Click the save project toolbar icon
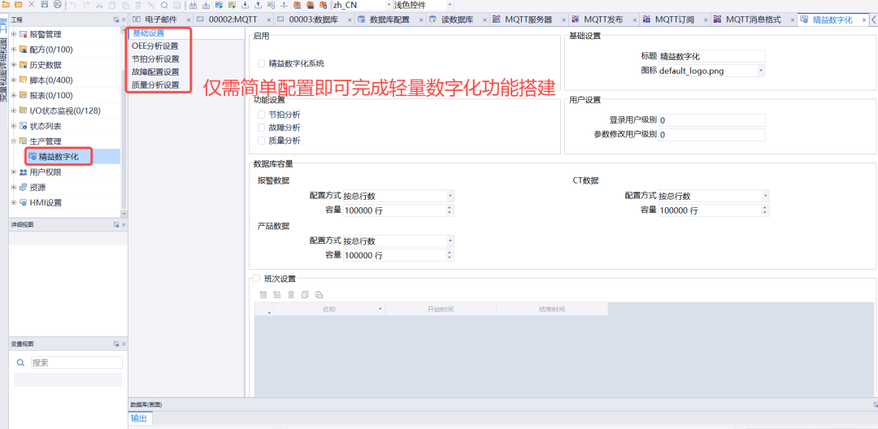878x429 pixels. 44,5
